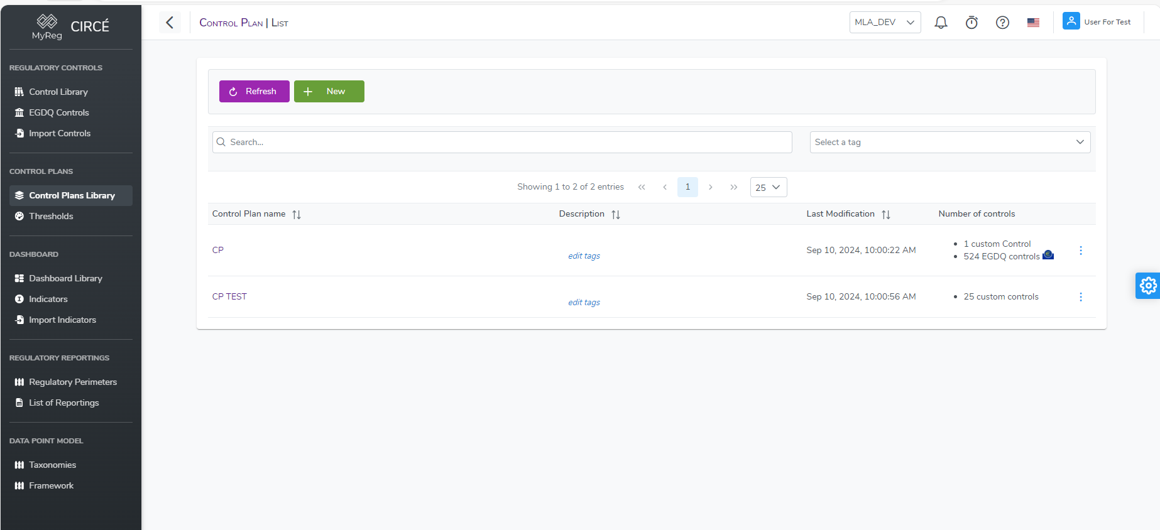Click the help question mark icon

pos(1002,23)
